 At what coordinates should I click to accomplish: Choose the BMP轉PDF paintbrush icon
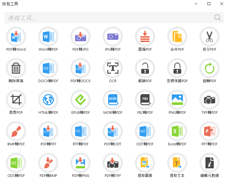click(16, 131)
